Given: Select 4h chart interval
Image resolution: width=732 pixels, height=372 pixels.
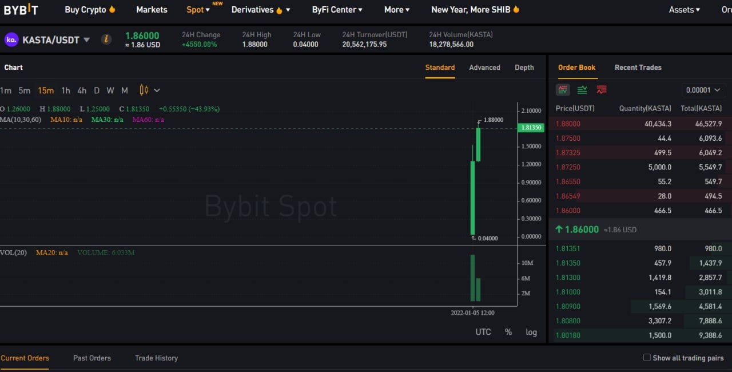Looking at the screenshot, I should 82,90.
